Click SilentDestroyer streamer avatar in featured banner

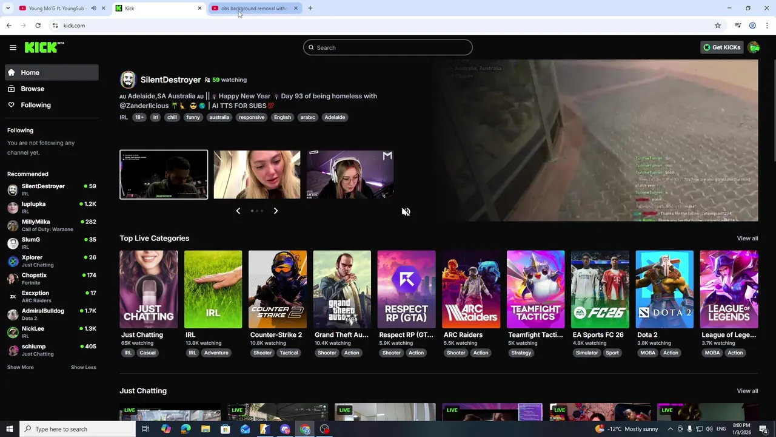[128, 80]
